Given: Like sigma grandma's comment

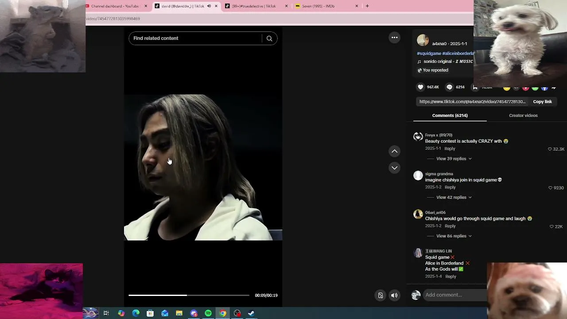Looking at the screenshot, I should point(551,188).
